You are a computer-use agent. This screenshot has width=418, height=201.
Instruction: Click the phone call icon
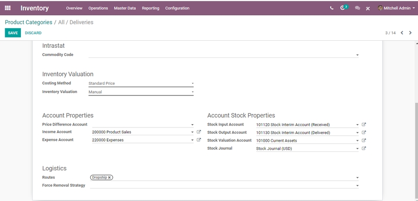click(332, 8)
